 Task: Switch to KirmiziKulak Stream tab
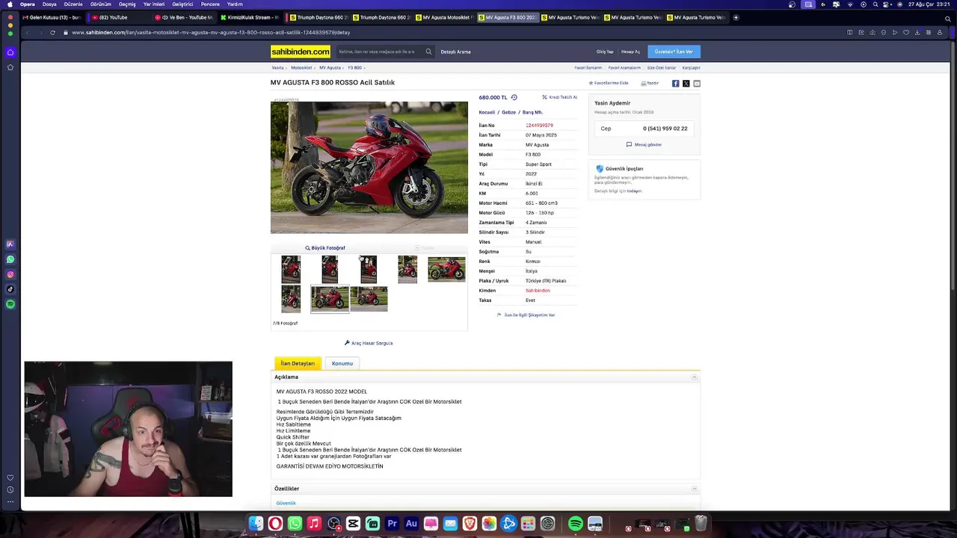[250, 17]
